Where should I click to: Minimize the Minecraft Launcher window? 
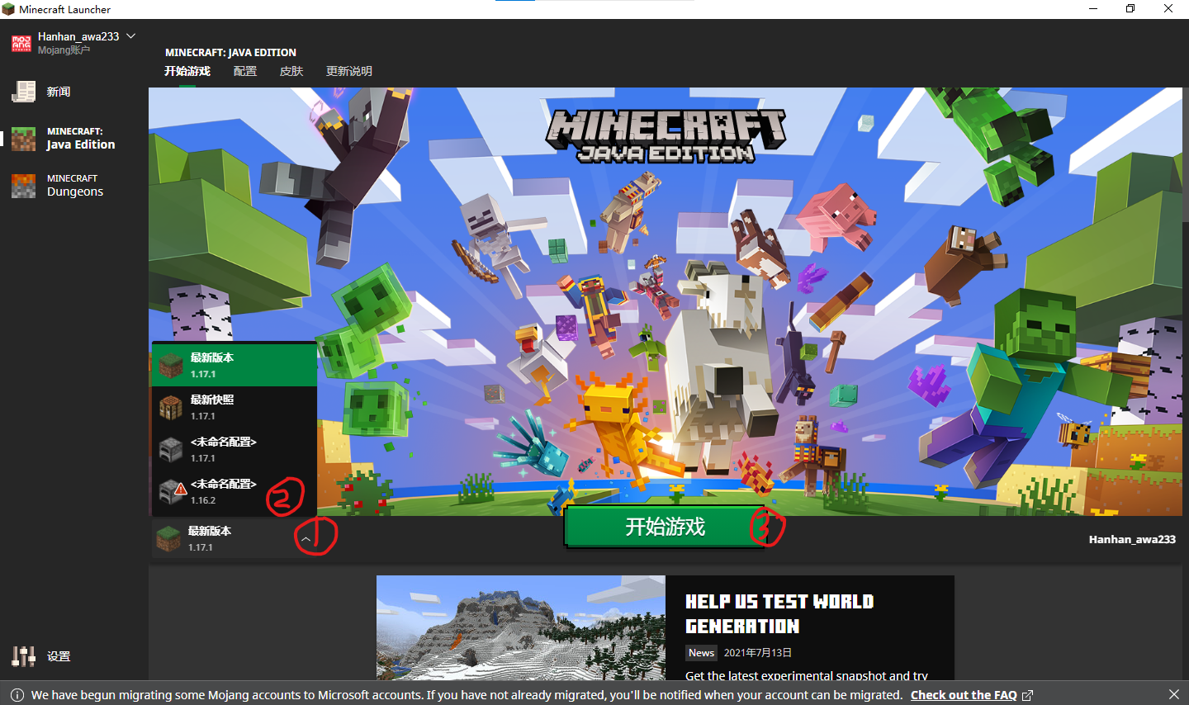(1093, 9)
